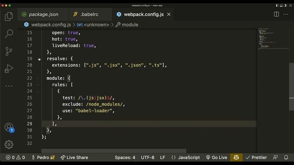This screenshot has width=294, height=165.
Task: Click the "open" property on line 15
Action: pyautogui.click(x=57, y=33)
